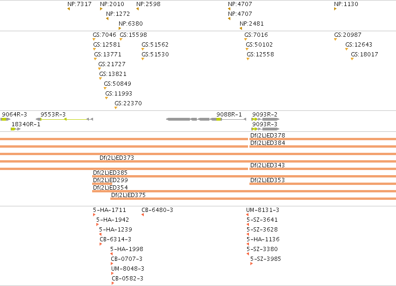
Task: Select the 5-SZ-3641 insertion label
Action: tap(262, 220)
